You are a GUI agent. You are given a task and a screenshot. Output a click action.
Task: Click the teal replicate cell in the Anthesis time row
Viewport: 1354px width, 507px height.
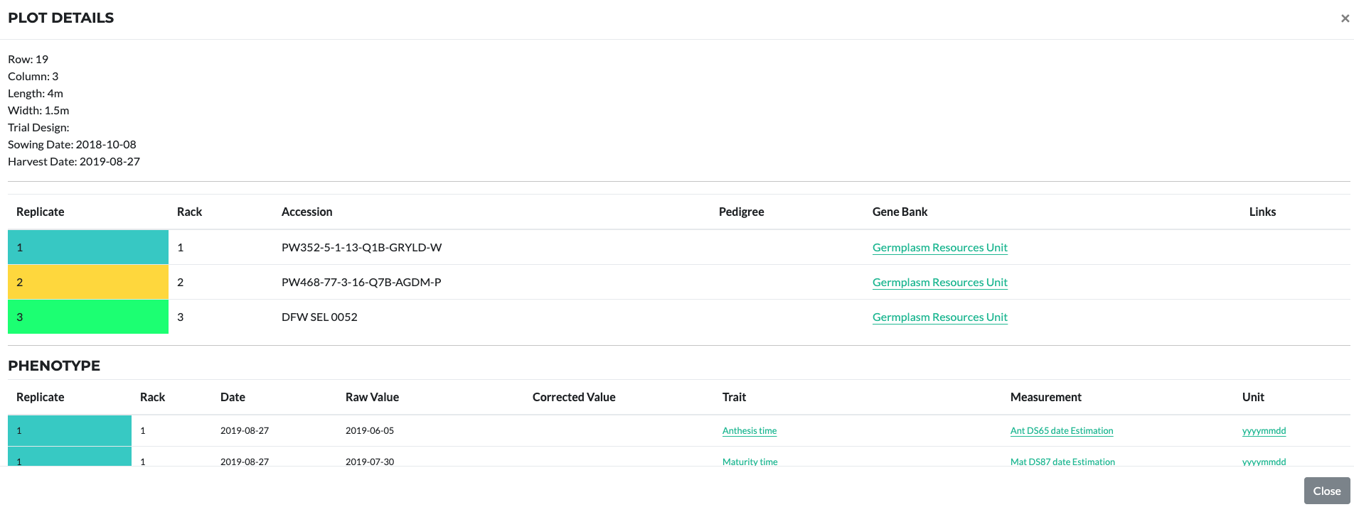click(70, 430)
